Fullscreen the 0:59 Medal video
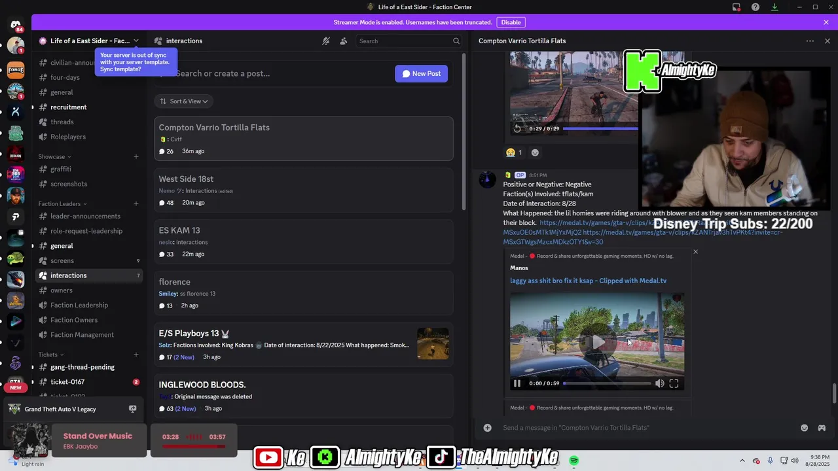This screenshot has width=838, height=471. coord(674,383)
